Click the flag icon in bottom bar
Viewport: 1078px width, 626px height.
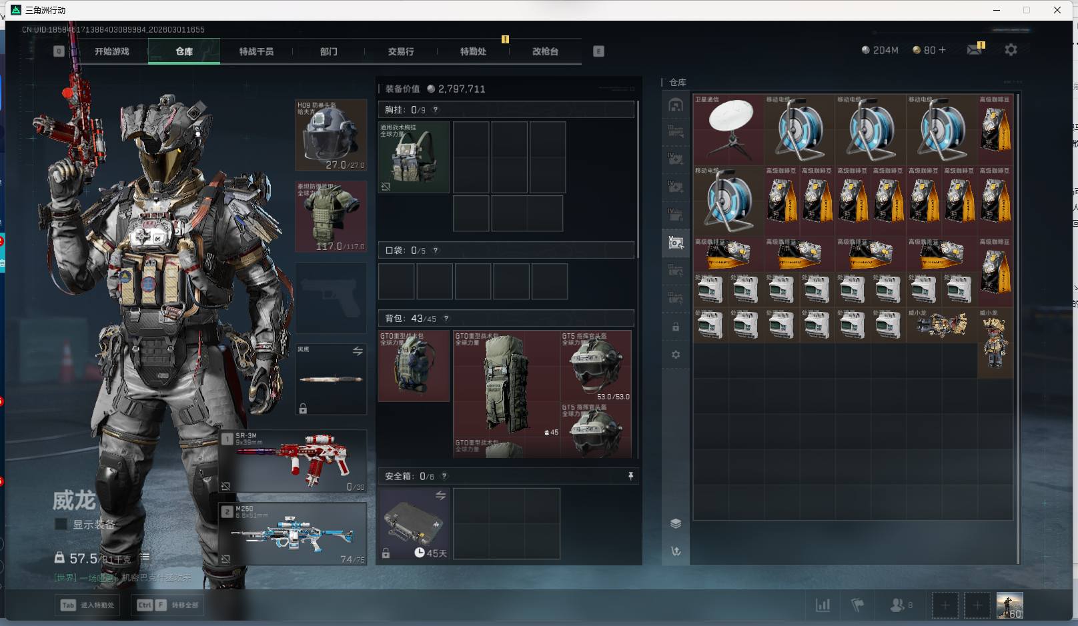click(858, 605)
